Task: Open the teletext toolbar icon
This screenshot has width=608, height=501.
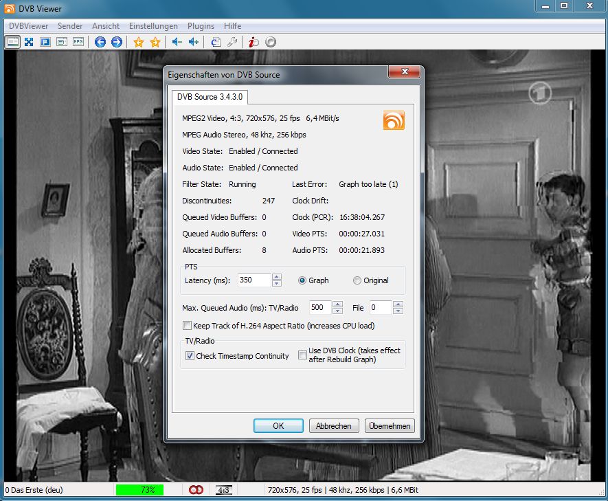Action: (45, 41)
